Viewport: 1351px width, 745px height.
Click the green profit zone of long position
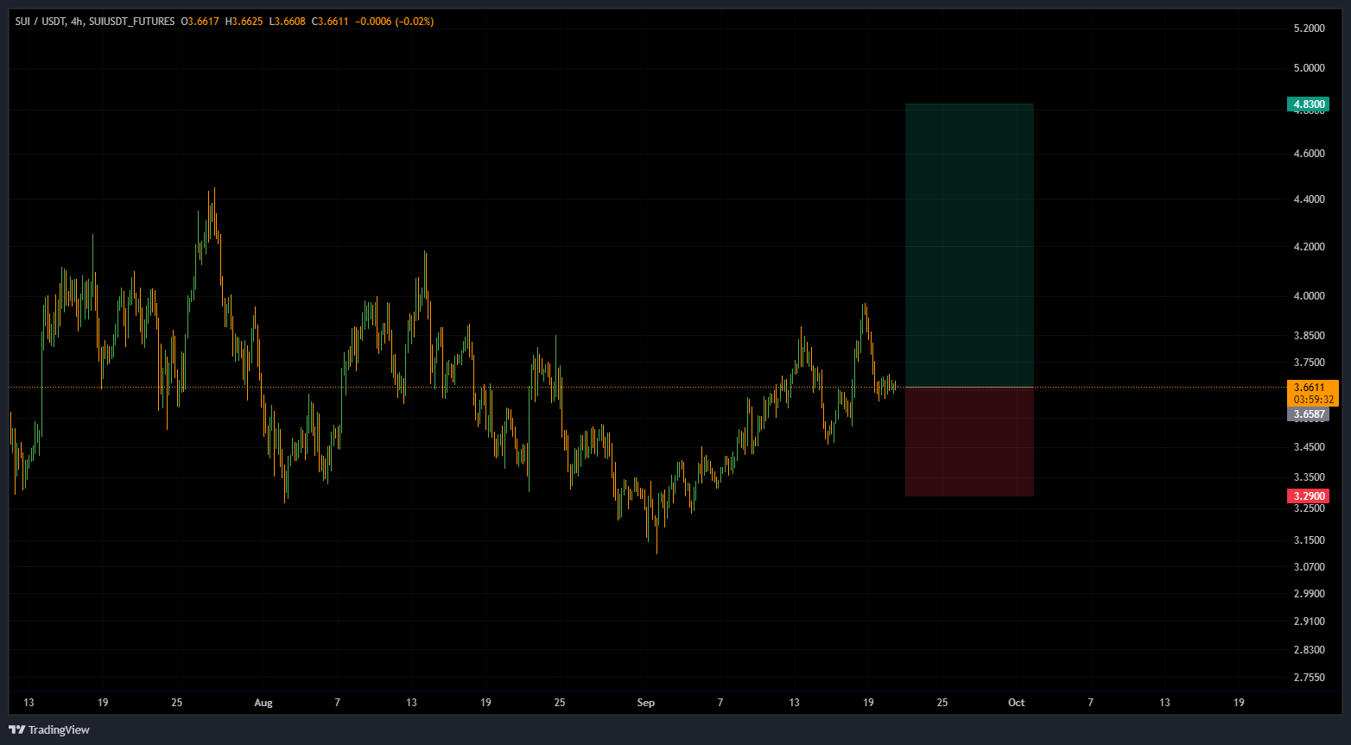point(968,245)
